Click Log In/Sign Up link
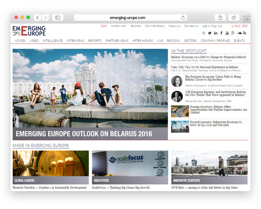Image resolution: width=261 pixels, height=209 pixels. (212, 26)
